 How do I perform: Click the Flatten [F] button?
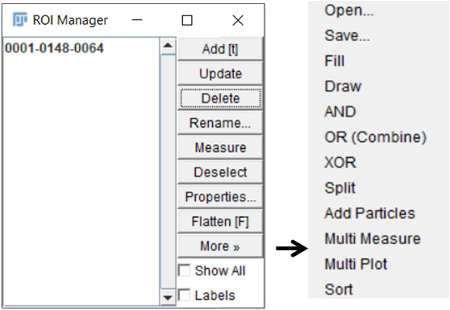pyautogui.click(x=220, y=222)
